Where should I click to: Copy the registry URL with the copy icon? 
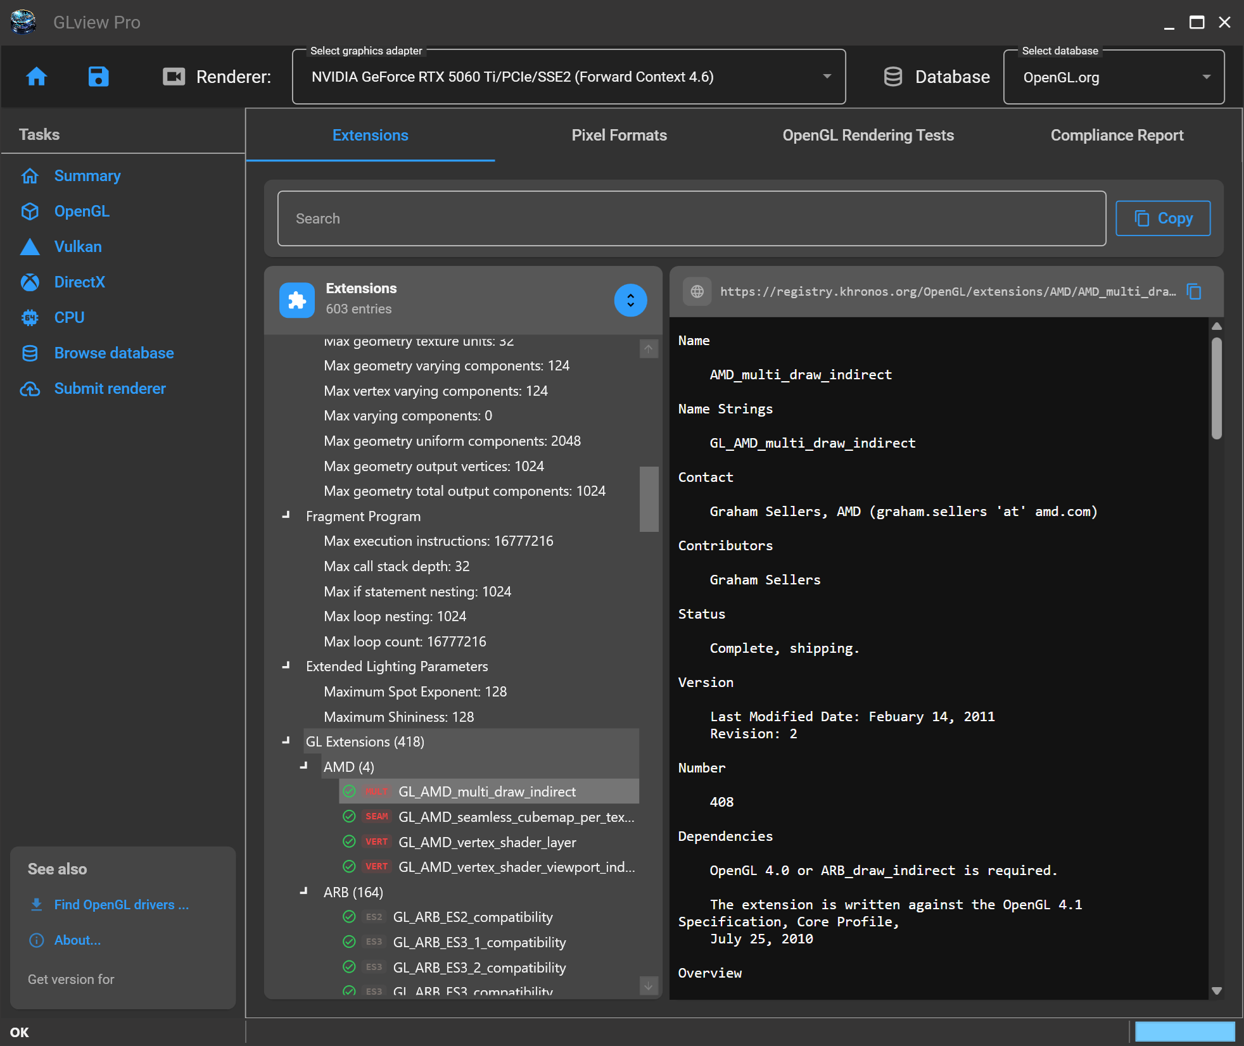(x=1195, y=291)
